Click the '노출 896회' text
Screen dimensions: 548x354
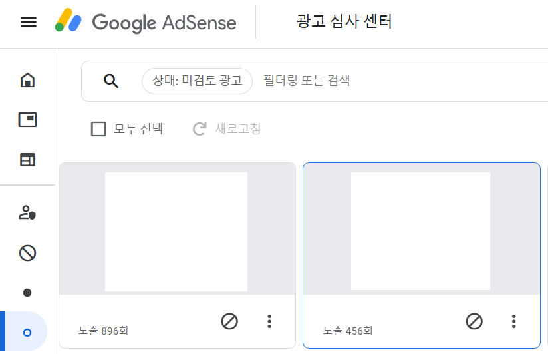click(x=104, y=331)
